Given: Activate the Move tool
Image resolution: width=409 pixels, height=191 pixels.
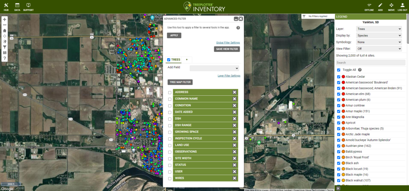Looking at the screenshot, I should click(x=391, y=7).
